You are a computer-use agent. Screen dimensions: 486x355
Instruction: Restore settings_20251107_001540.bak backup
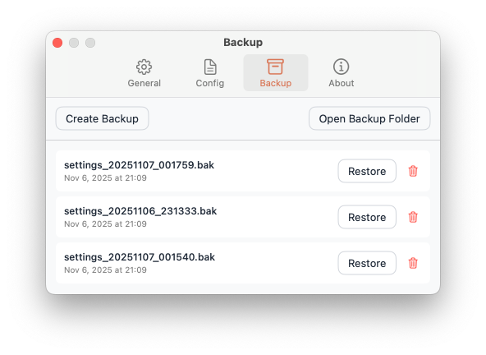tap(367, 263)
